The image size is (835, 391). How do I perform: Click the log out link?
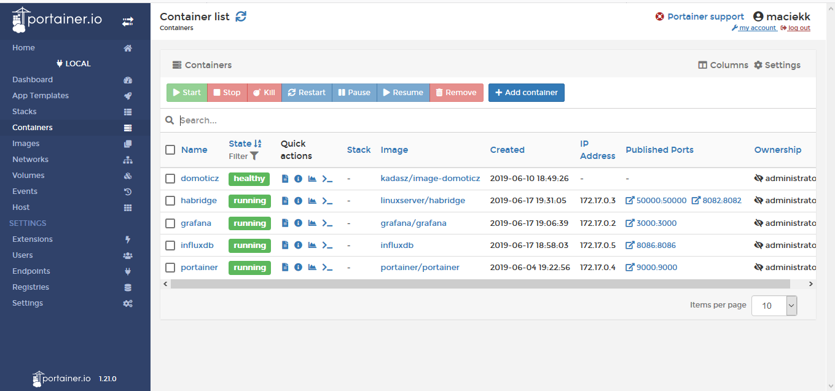click(796, 28)
